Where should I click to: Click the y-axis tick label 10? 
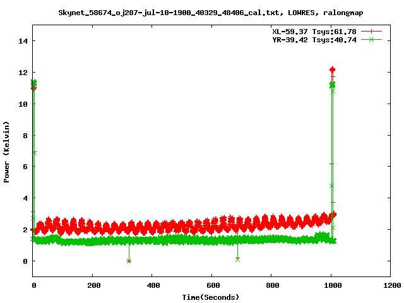23,104
